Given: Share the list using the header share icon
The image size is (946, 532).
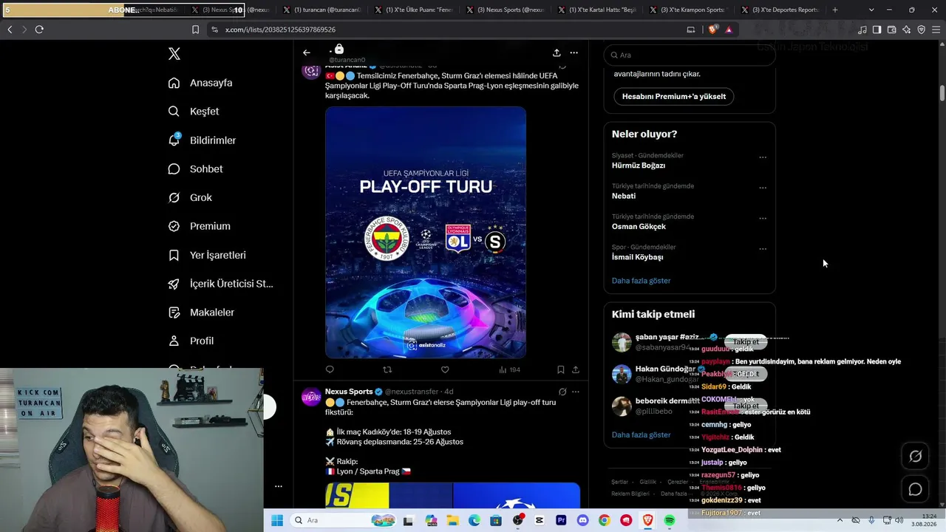Looking at the screenshot, I should pyautogui.click(x=557, y=52).
